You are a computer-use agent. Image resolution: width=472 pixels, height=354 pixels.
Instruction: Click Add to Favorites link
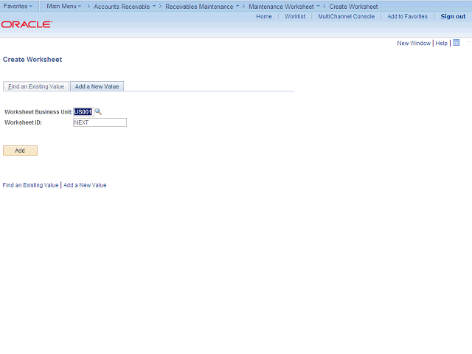click(407, 16)
